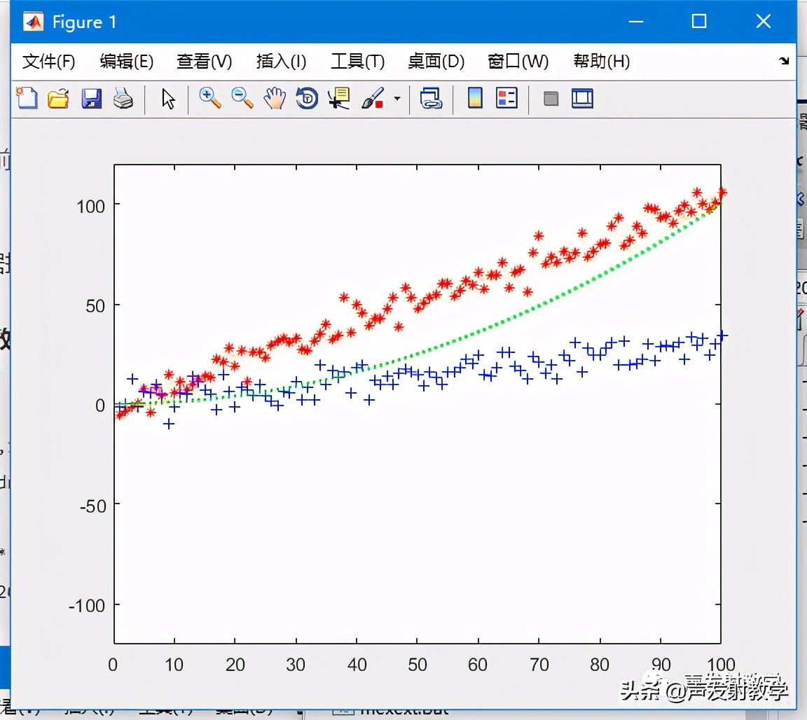Activate the Zoom In magnifier tool
807x720 pixels.
(209, 99)
